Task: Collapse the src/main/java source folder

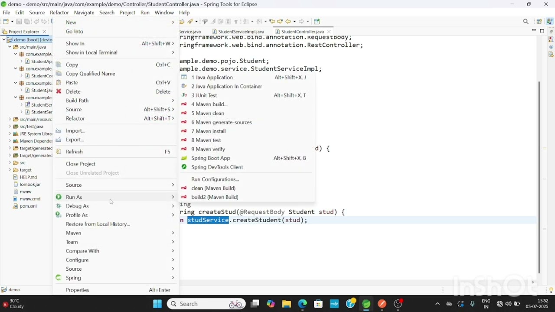Action: [x=10, y=47]
